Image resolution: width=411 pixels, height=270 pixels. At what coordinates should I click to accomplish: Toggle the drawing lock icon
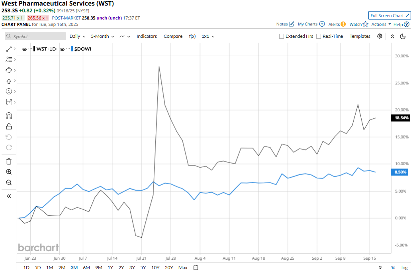(x=9, y=127)
